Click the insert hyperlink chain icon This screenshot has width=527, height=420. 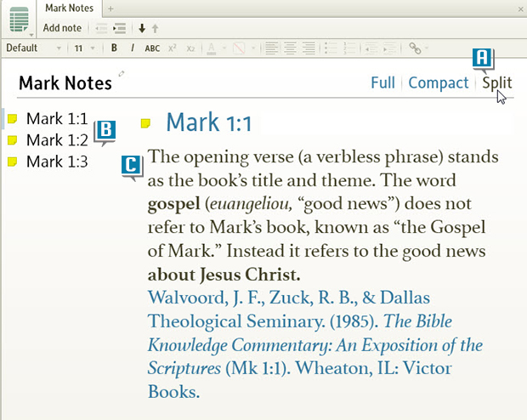[415, 48]
